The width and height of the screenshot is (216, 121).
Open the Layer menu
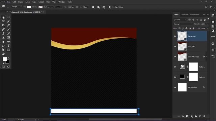click(28, 2)
